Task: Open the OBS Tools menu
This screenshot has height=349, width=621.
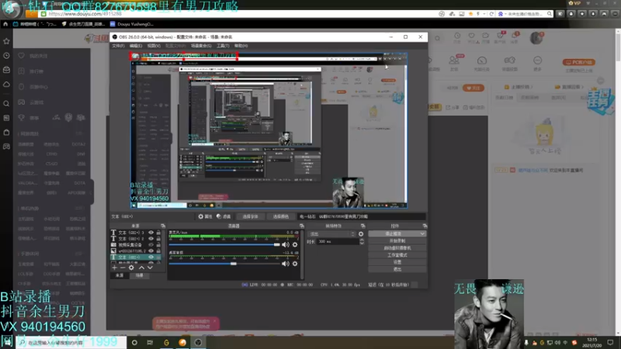Action: tap(223, 46)
